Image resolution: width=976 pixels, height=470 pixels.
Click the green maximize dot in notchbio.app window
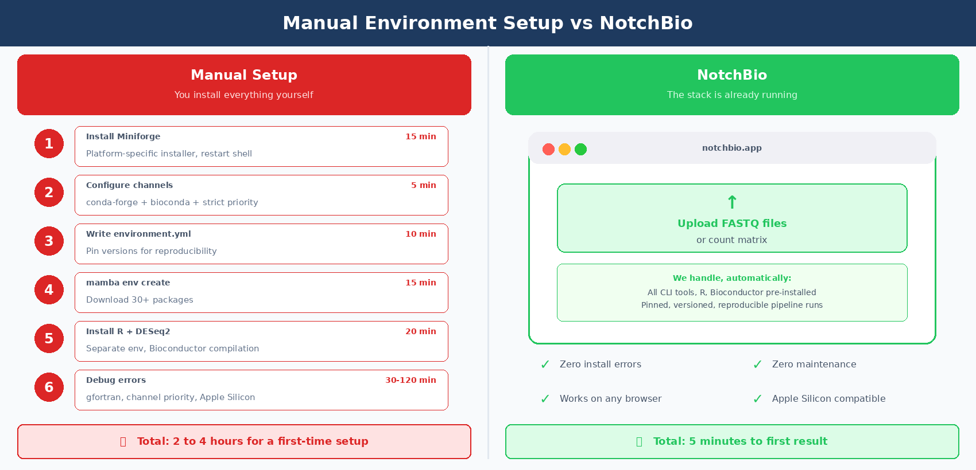pos(580,149)
